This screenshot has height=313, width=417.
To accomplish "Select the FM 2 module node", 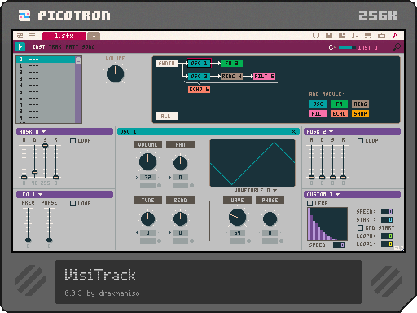I will (231, 64).
